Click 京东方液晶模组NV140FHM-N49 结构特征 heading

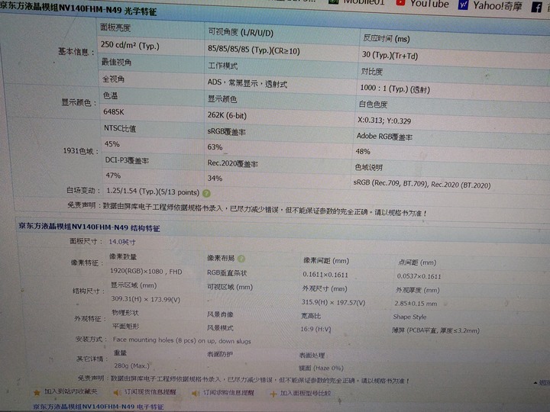point(89,227)
